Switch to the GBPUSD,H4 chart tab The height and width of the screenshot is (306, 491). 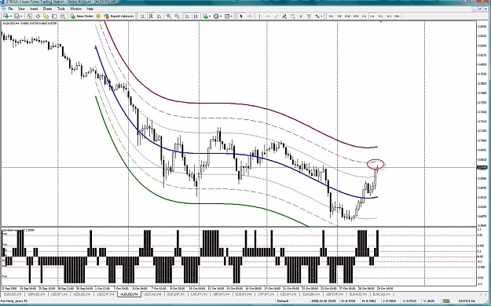[37, 294]
